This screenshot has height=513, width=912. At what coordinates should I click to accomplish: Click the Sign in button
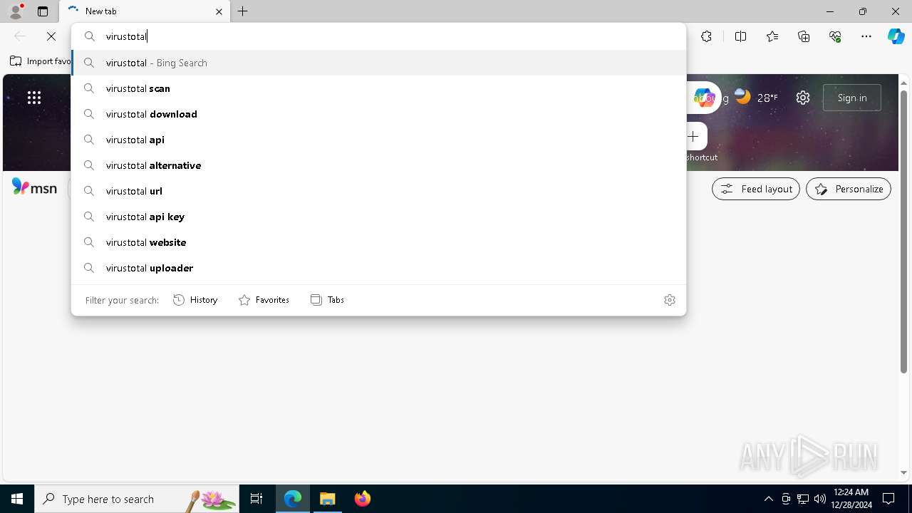coord(852,98)
